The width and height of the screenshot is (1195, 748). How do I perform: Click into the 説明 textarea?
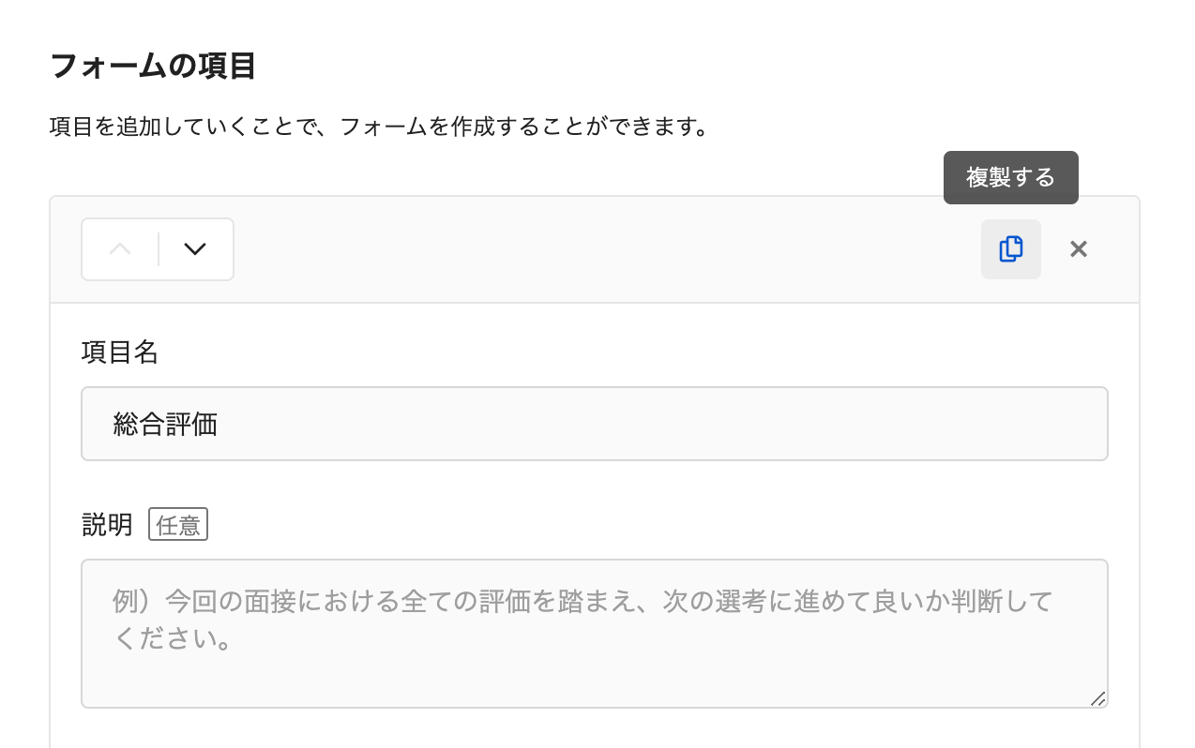click(x=595, y=634)
